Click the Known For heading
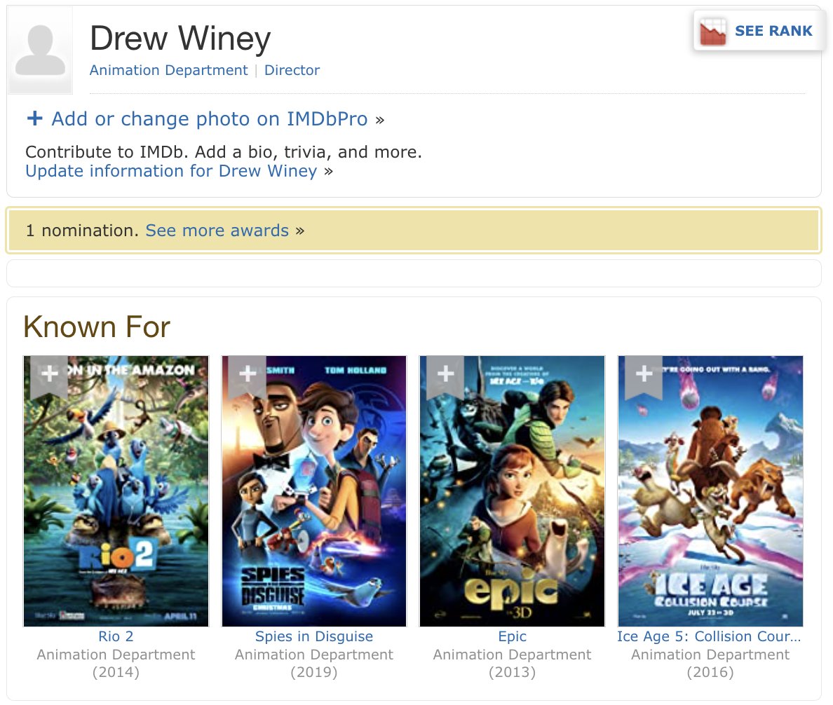This screenshot has height=705, width=833. pyautogui.click(x=97, y=327)
